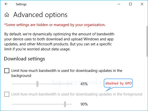Viewport: 148px width, 111px height.
Task: Click the foreground slider track left of the handle
Action: click(38, 104)
